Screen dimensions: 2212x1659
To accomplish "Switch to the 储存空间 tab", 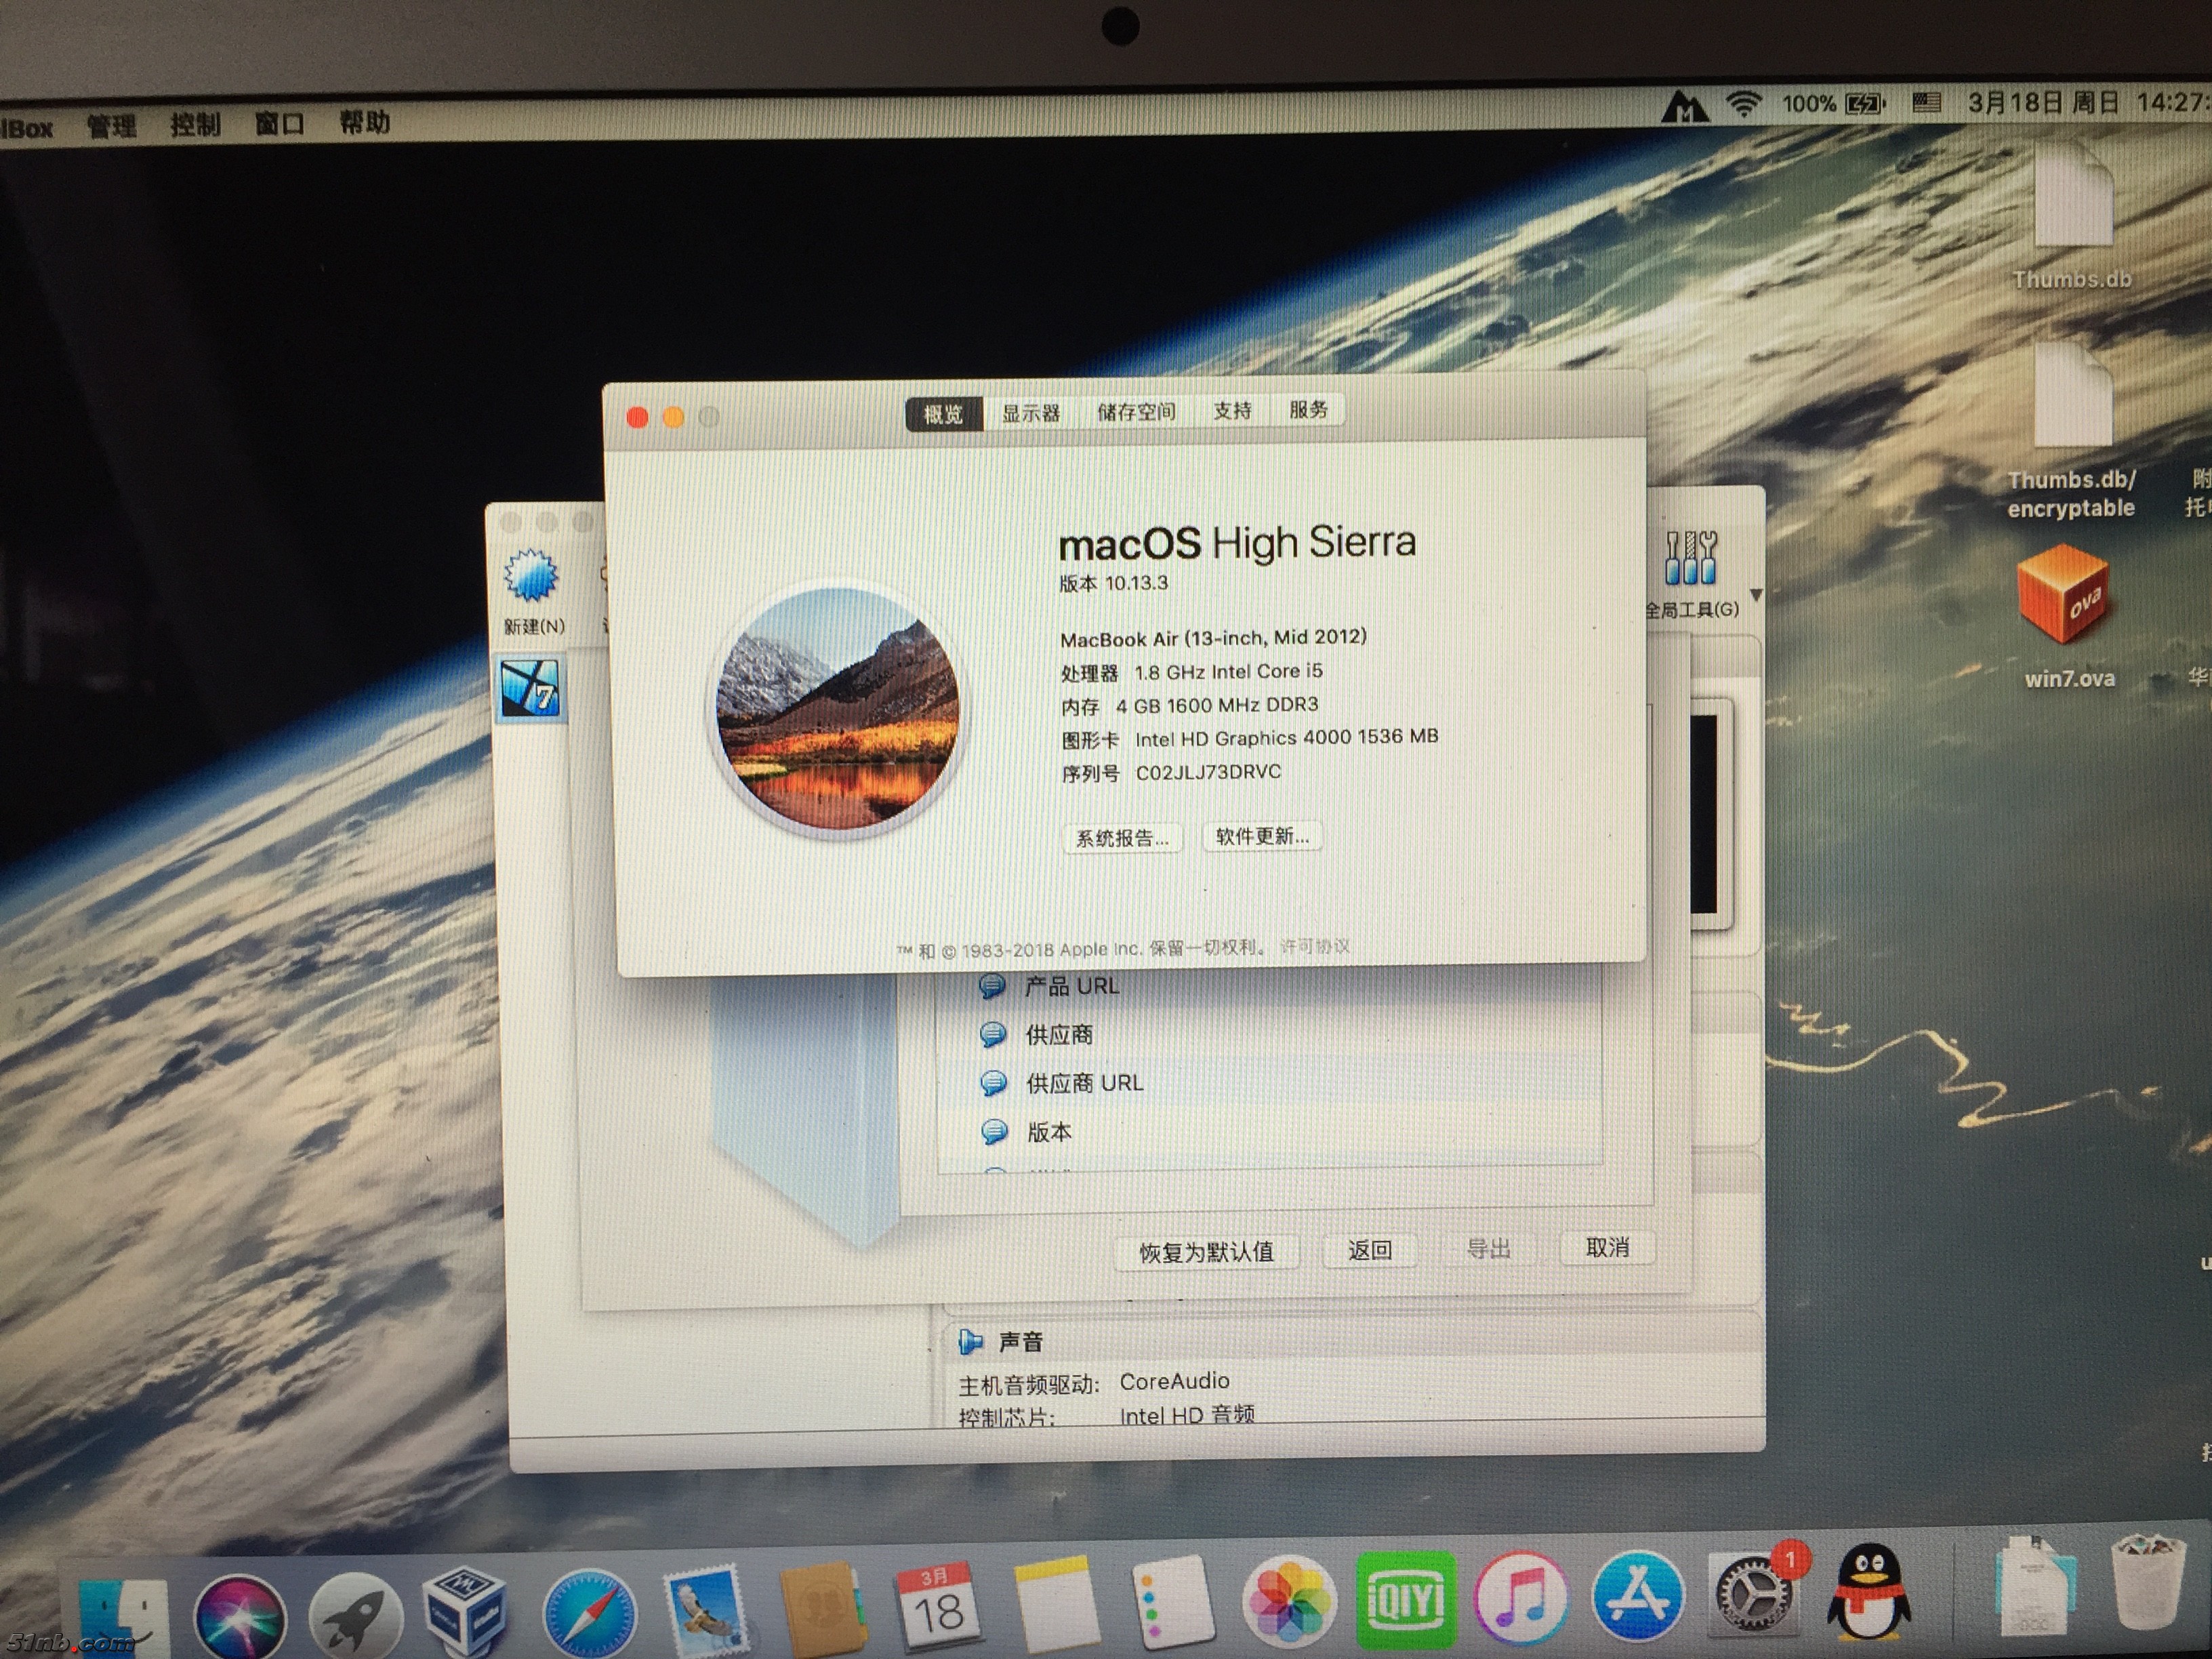I will (1136, 411).
